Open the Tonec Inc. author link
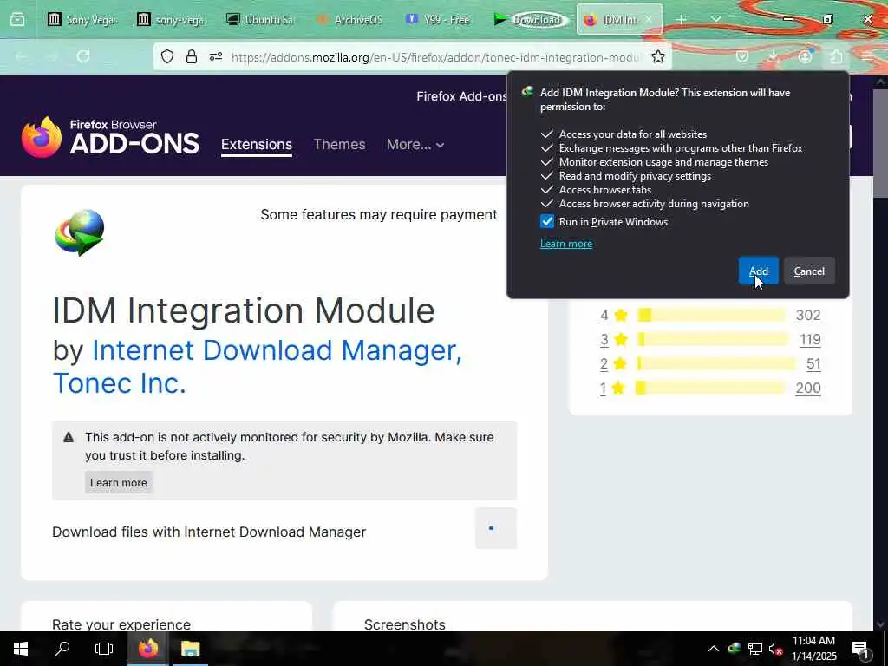 point(120,382)
